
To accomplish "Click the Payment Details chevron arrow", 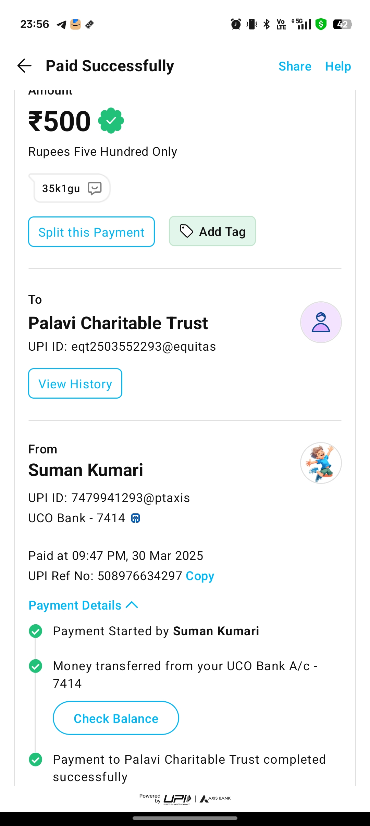I will tap(132, 605).
